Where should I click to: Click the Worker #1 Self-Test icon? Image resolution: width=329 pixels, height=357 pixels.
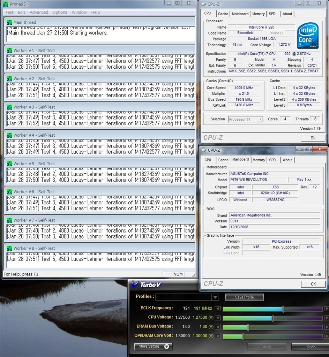click(x=9, y=51)
